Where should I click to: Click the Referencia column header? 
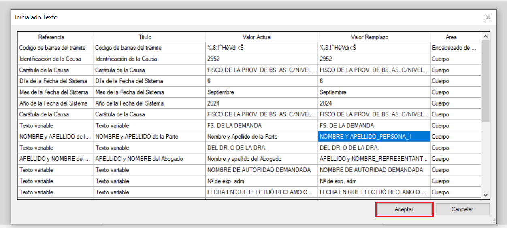pos(51,37)
